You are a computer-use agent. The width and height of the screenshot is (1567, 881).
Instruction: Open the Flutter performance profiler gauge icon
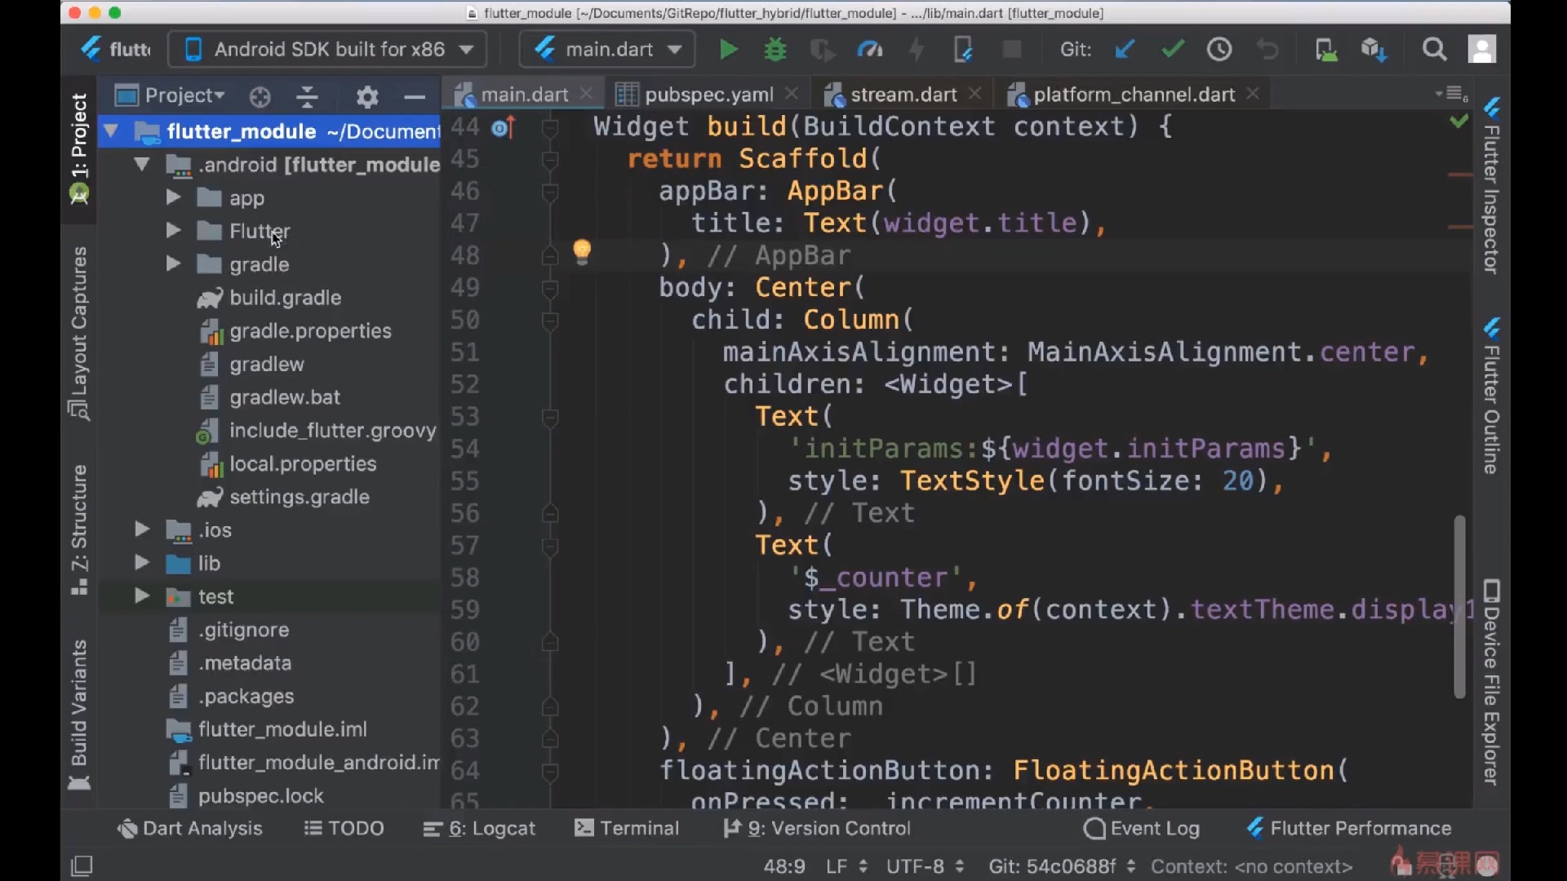[870, 50]
